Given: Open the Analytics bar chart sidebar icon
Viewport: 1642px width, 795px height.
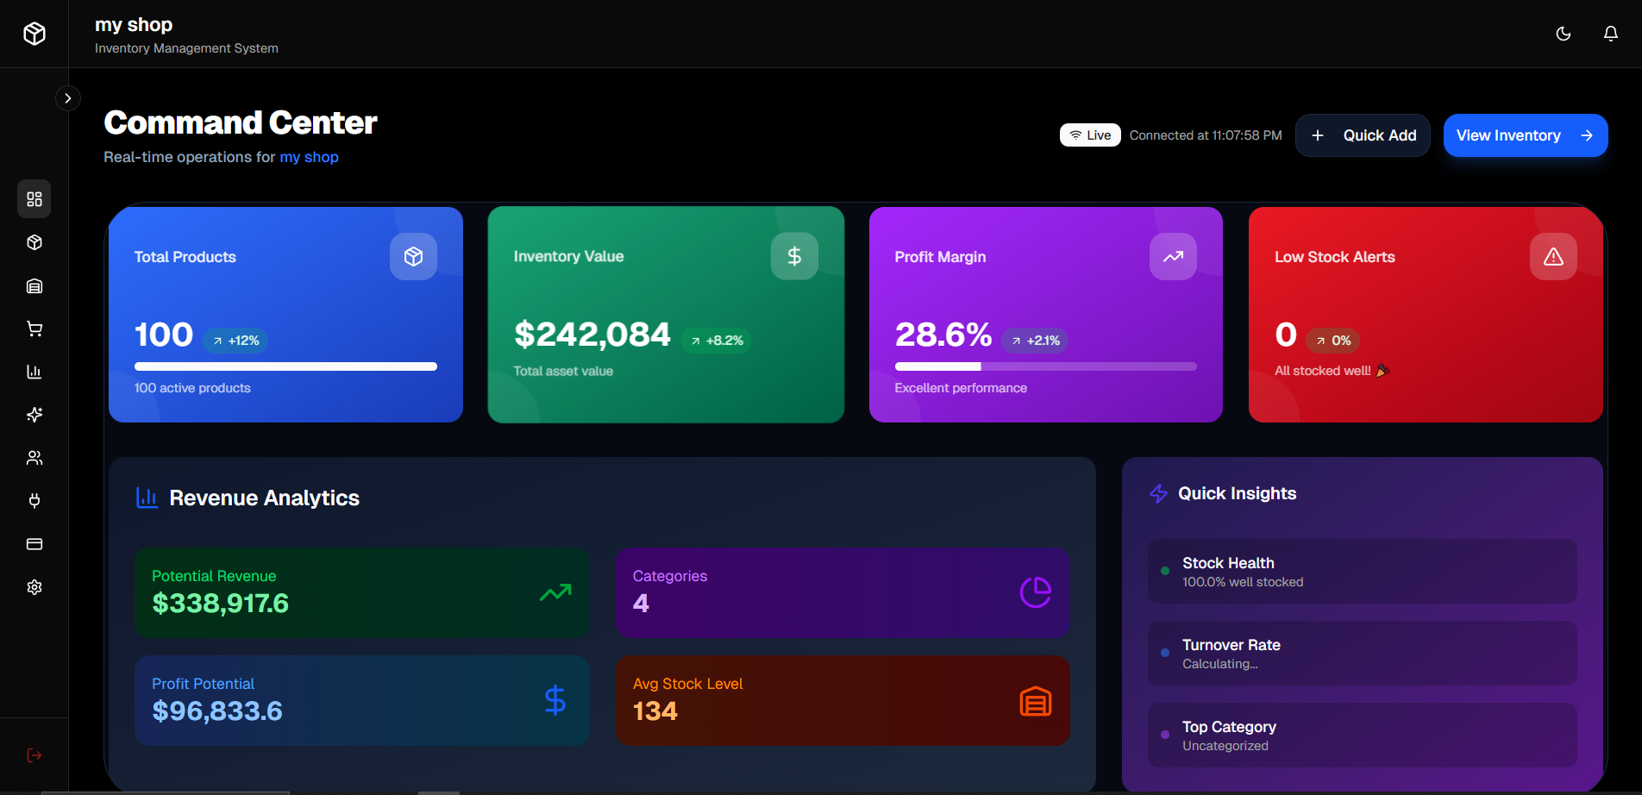Looking at the screenshot, I should pos(34,372).
